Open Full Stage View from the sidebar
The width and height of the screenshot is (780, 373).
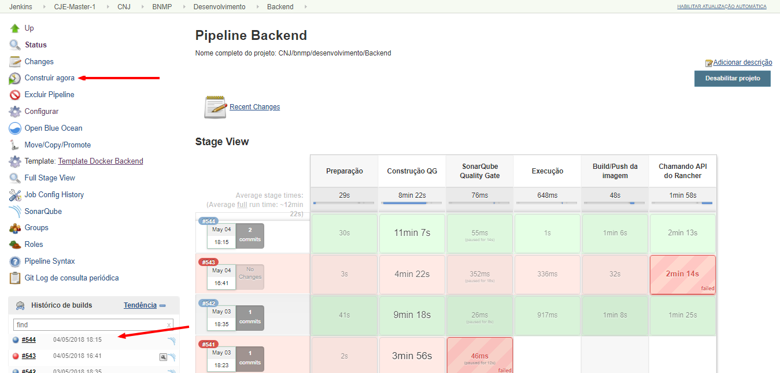pos(50,178)
